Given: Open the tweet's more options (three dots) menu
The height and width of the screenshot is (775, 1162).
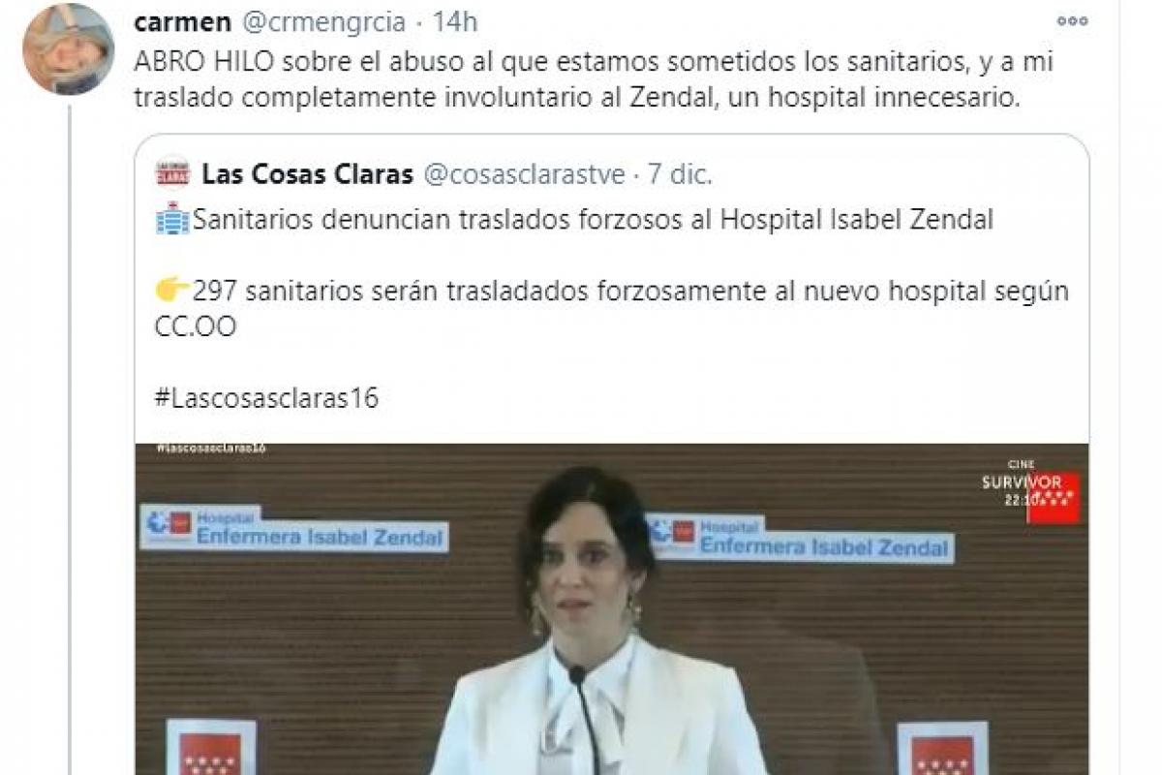Looking at the screenshot, I should (1072, 21).
